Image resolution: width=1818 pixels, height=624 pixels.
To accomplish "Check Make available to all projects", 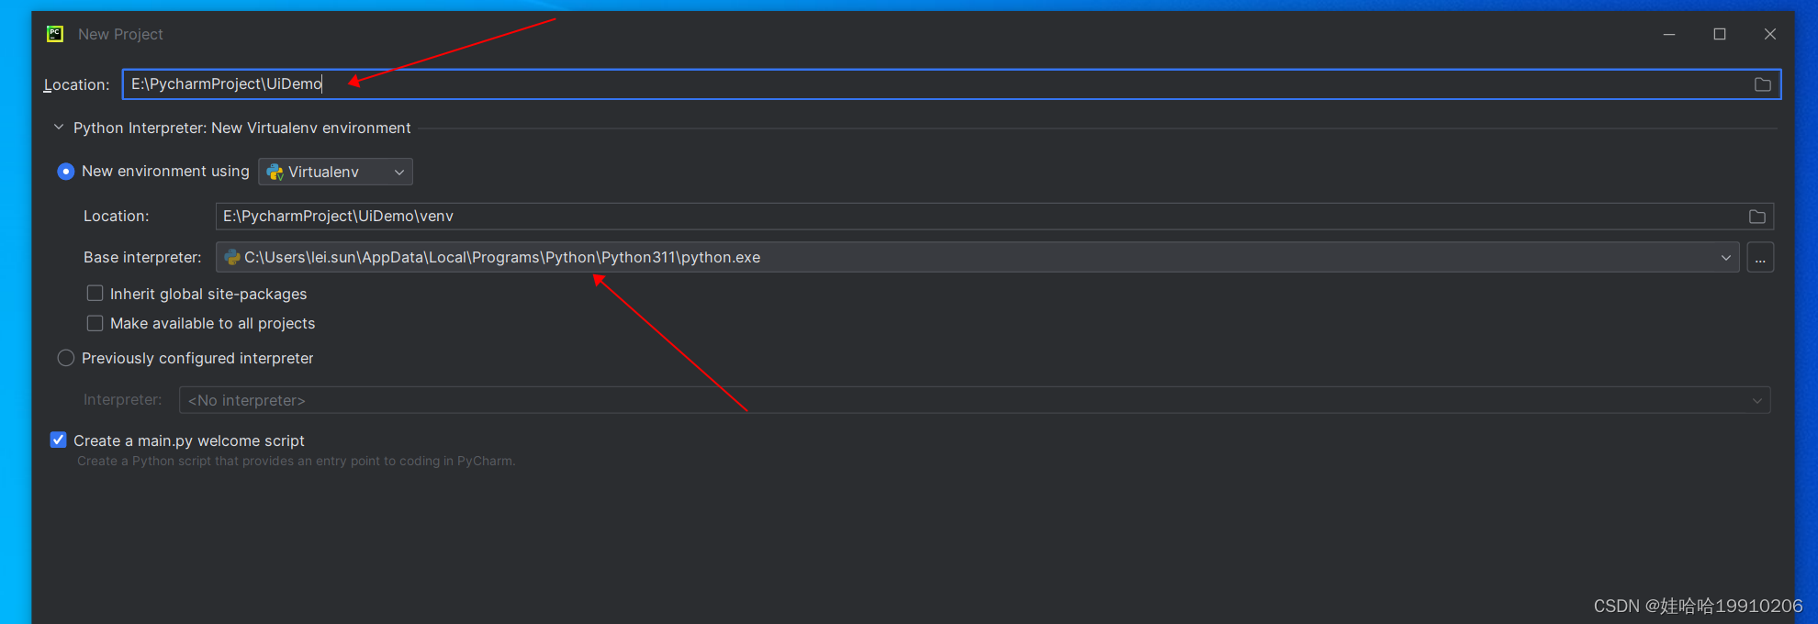I will tap(95, 323).
